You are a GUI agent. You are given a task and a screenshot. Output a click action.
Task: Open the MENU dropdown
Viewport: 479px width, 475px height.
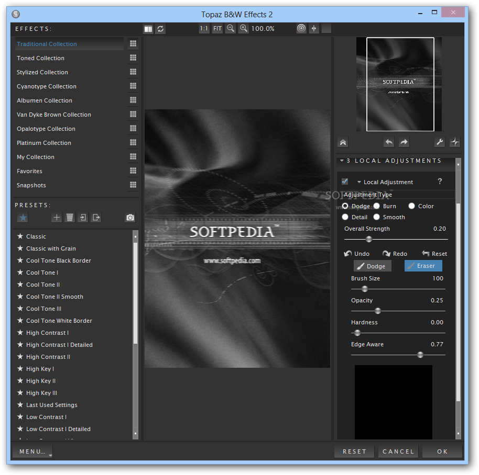(32, 451)
